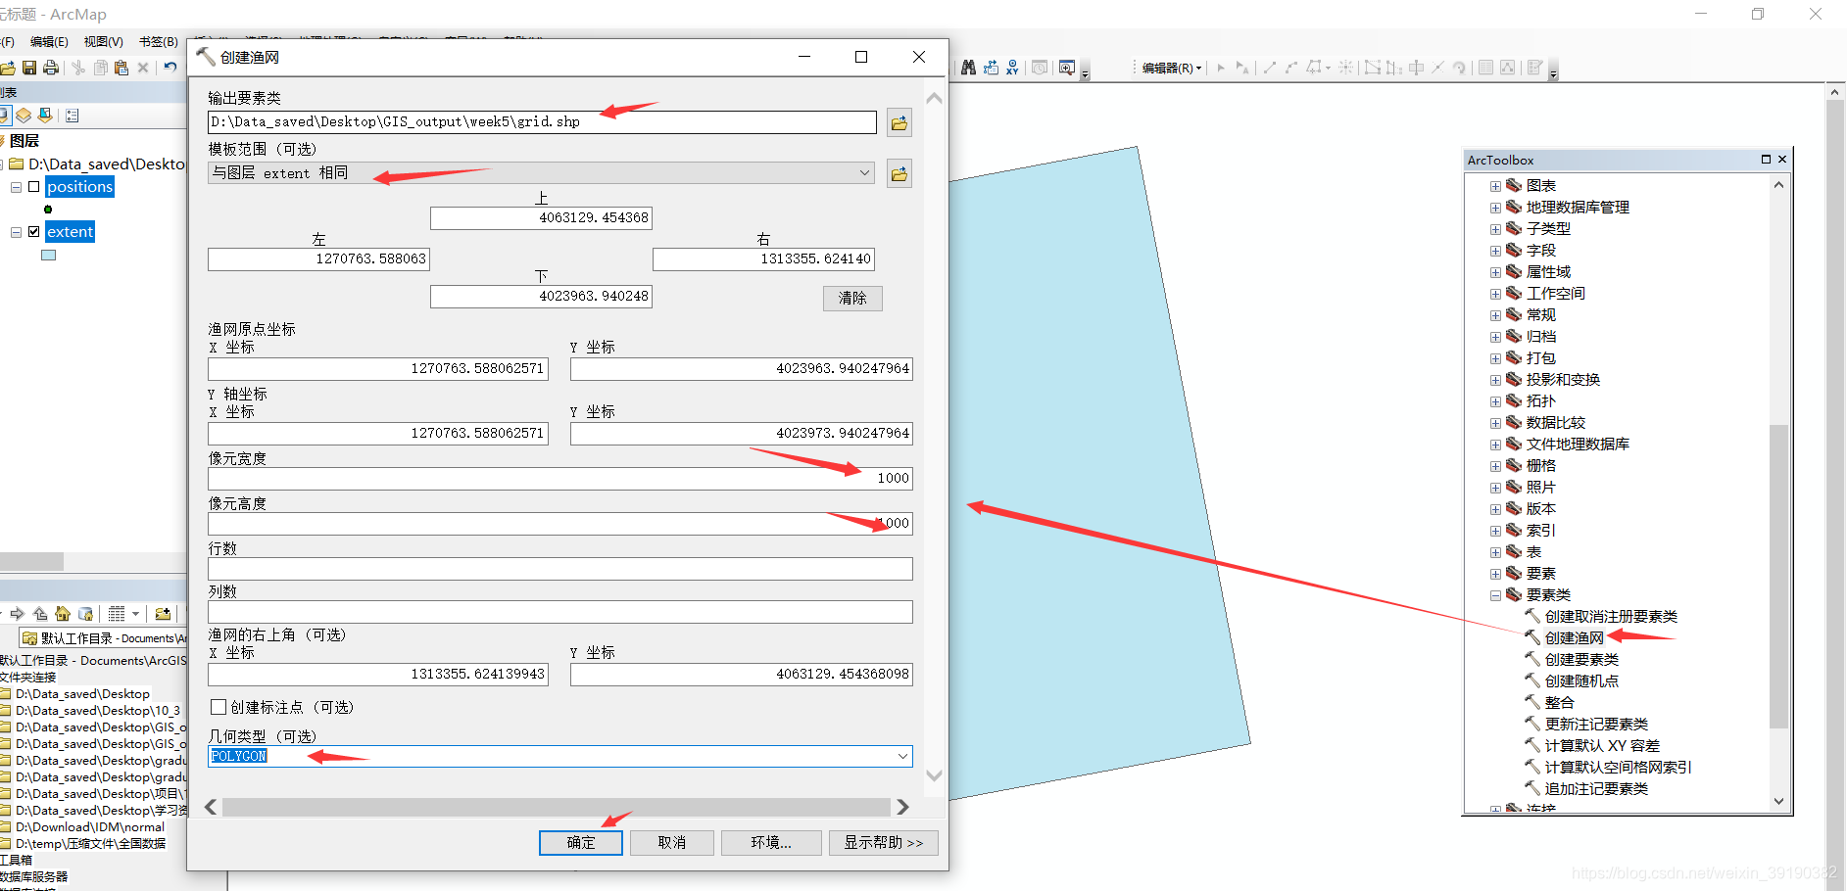Click the 行数 input field
This screenshot has width=1847, height=891.
560,568
